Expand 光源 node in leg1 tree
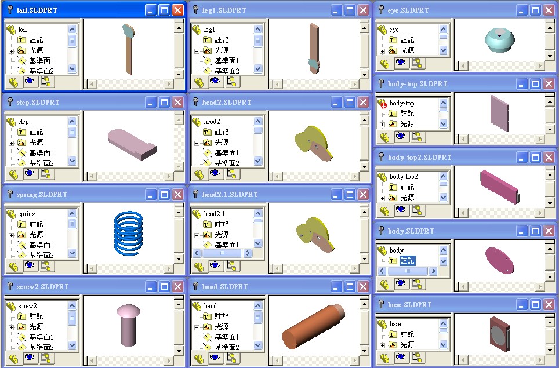The height and width of the screenshot is (368, 559). click(x=197, y=52)
